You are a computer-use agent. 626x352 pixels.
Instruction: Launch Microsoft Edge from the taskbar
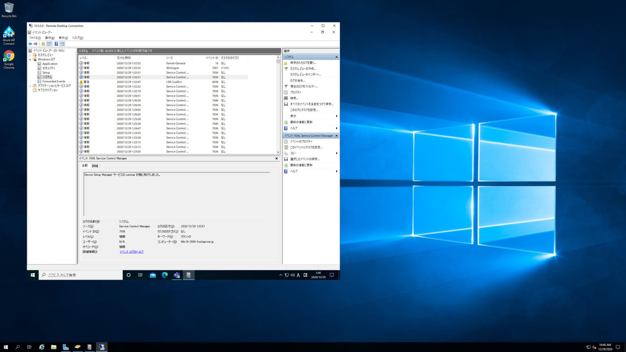pos(165,275)
